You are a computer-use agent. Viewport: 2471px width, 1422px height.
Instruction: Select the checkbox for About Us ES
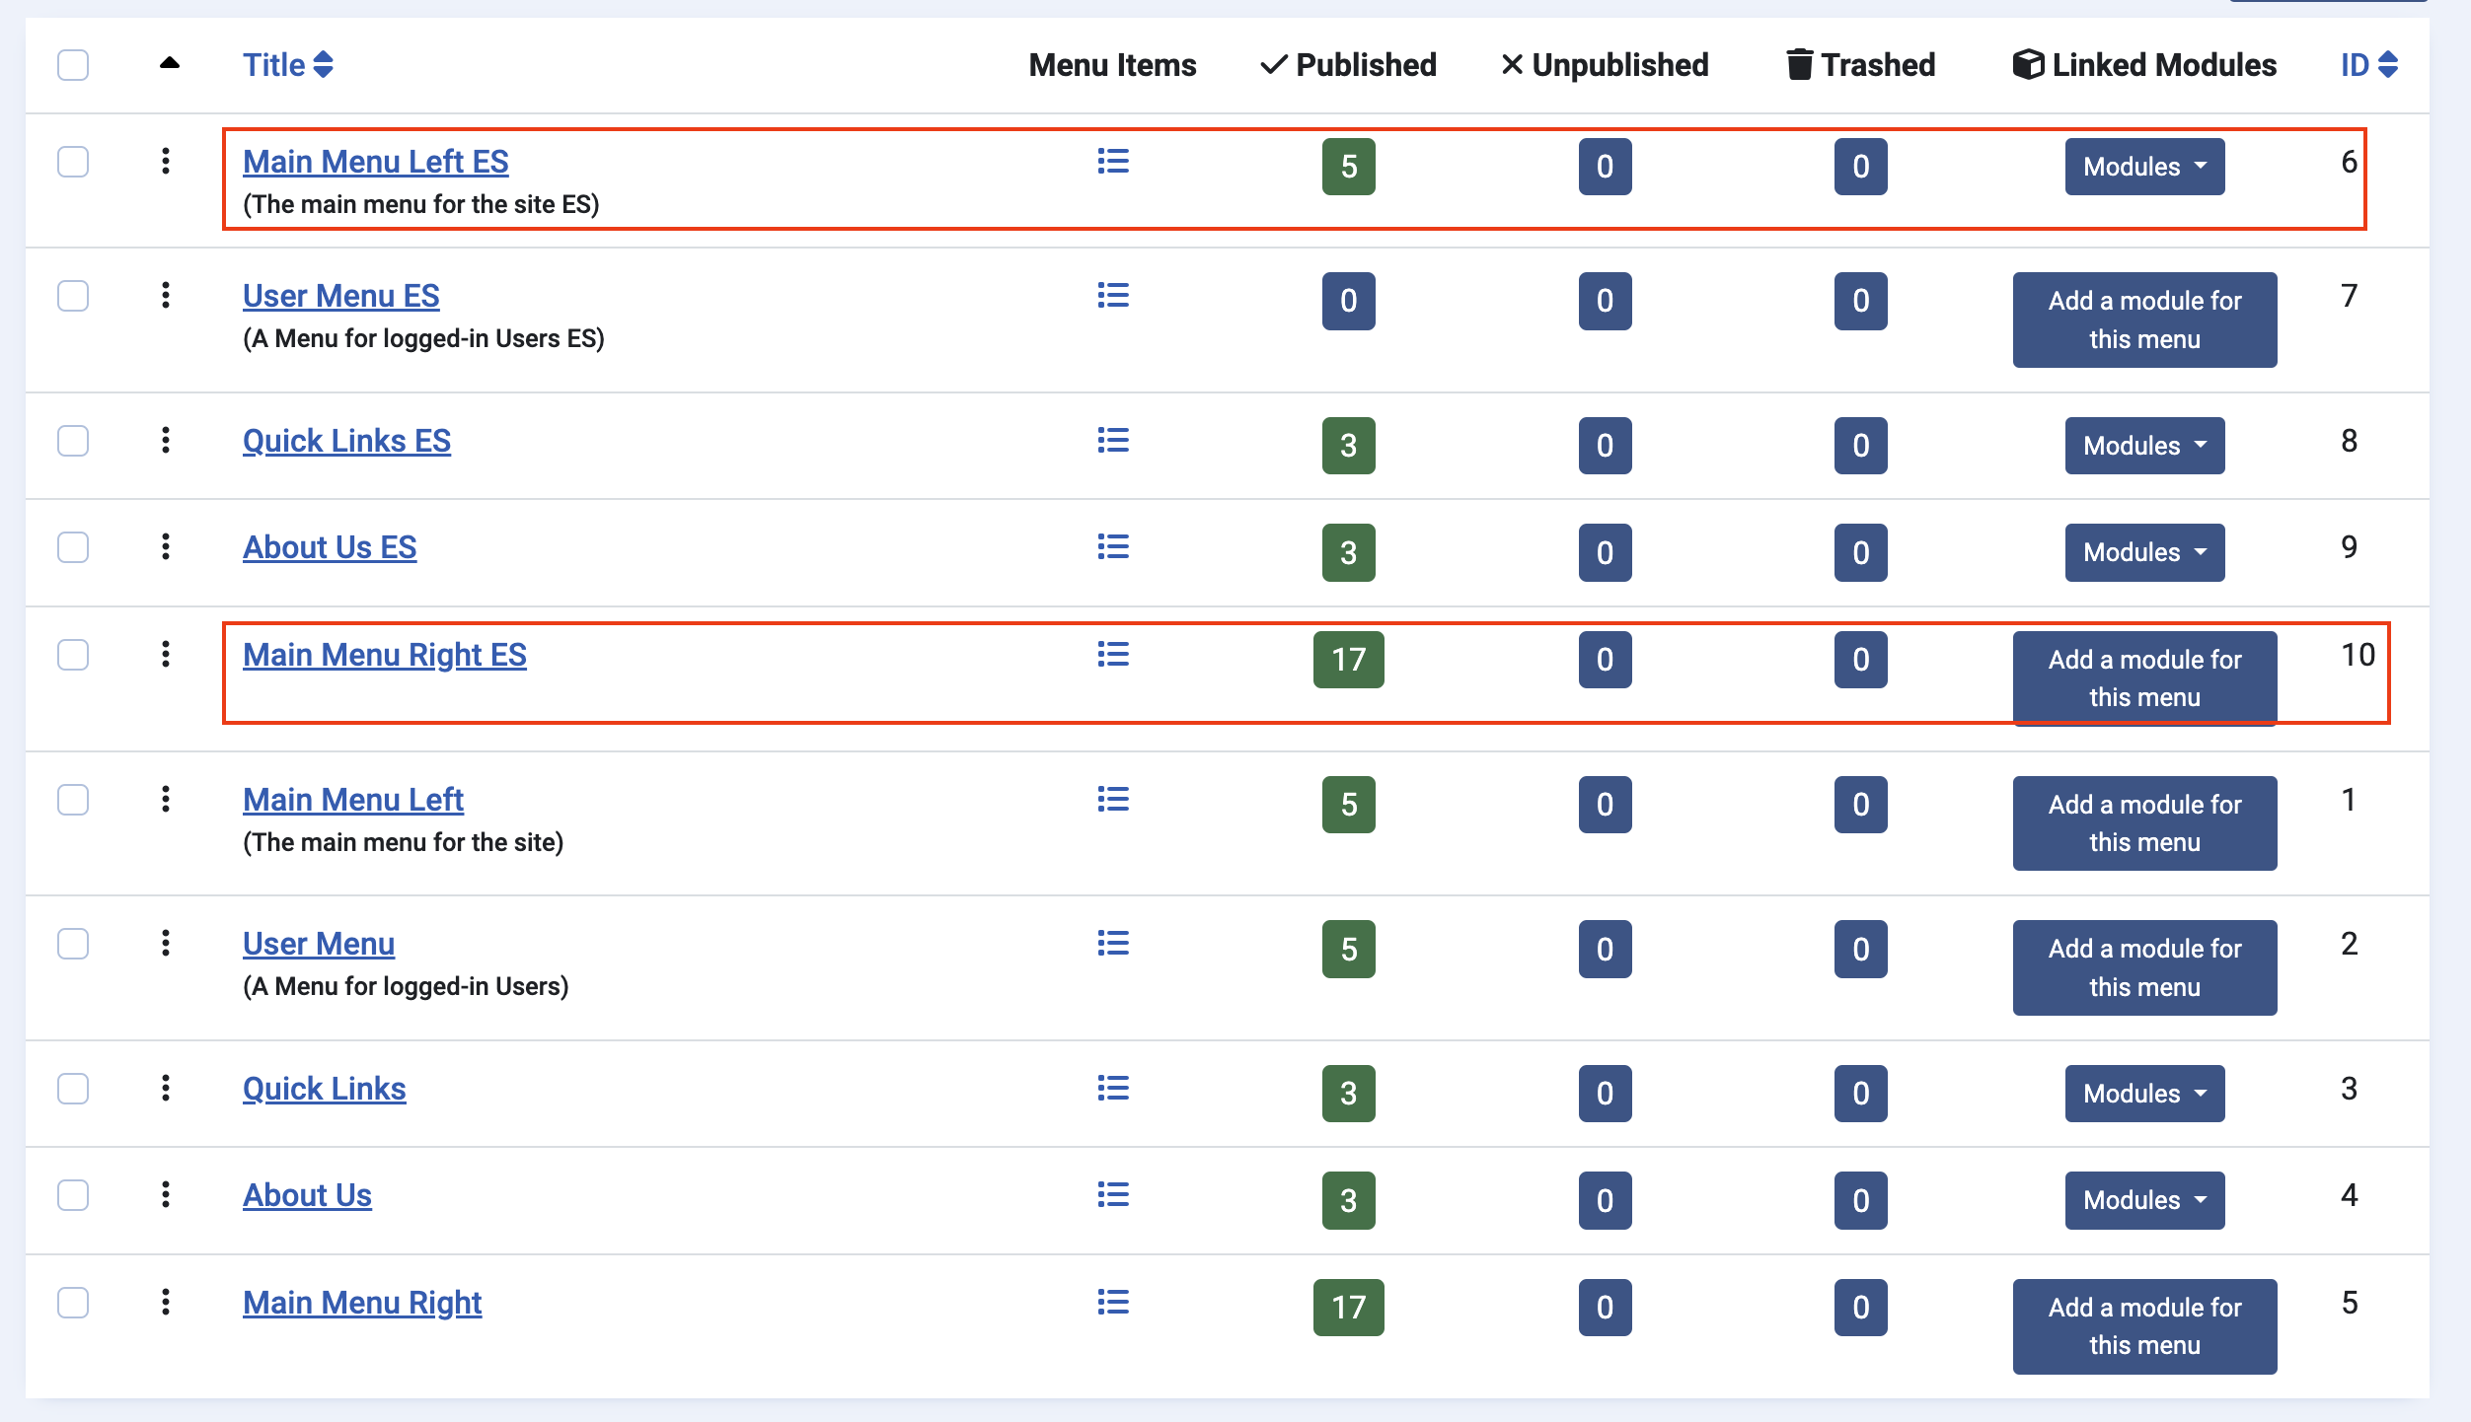73,547
